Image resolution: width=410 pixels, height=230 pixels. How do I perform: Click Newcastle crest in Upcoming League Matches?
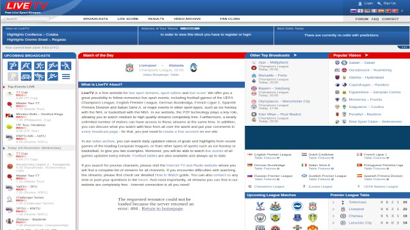tap(275, 206)
